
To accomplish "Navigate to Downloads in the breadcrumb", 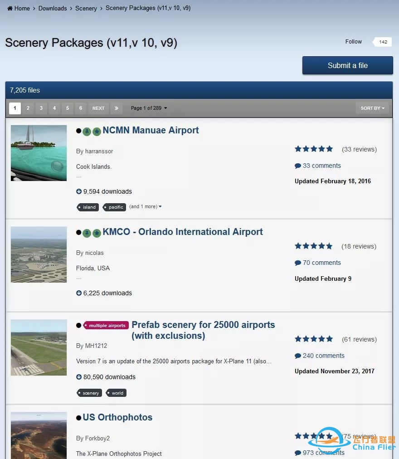I will (x=53, y=9).
